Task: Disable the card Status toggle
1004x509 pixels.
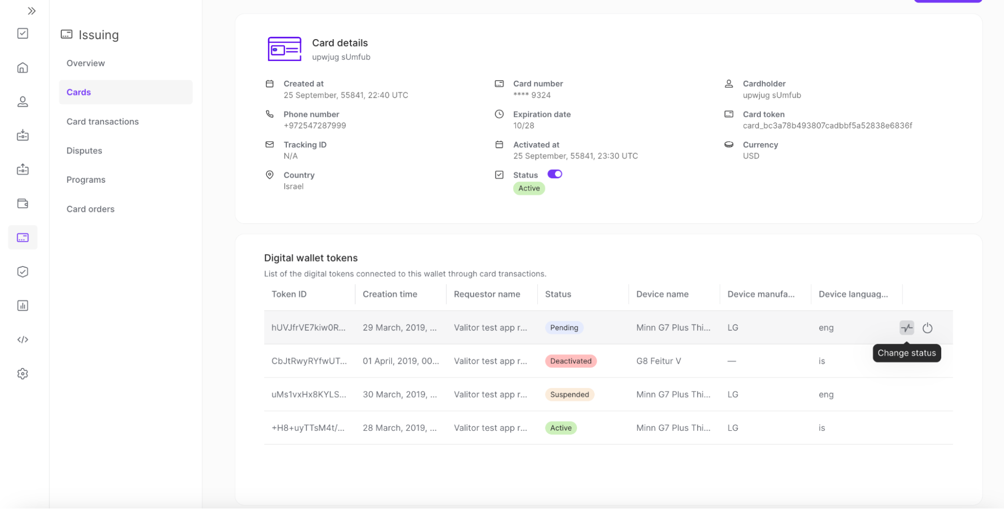Action: [554, 174]
